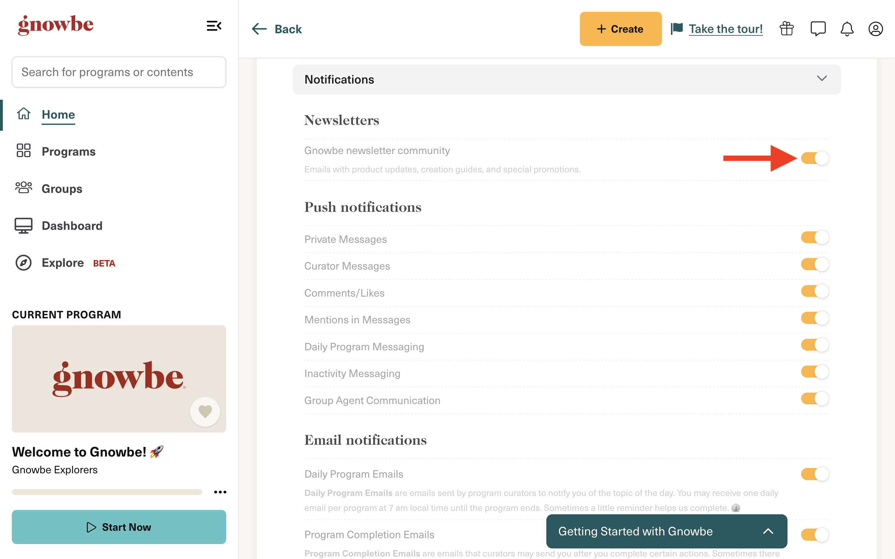
Task: Click the Newsletters section heading
Action: (x=341, y=120)
